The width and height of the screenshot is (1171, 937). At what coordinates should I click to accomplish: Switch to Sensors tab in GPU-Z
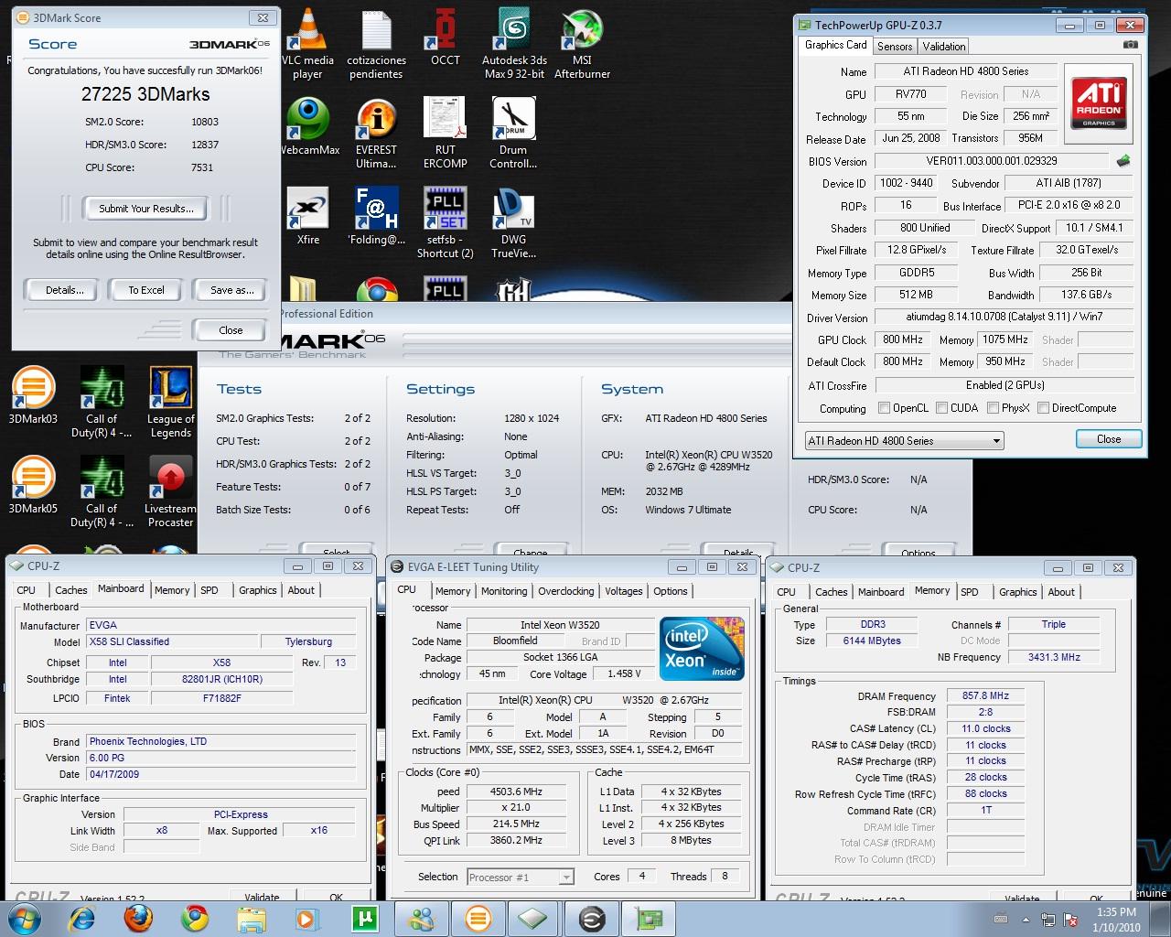[x=894, y=47]
